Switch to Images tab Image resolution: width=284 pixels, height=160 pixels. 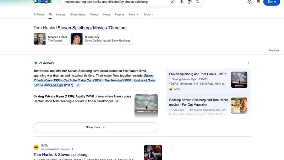click(61, 15)
